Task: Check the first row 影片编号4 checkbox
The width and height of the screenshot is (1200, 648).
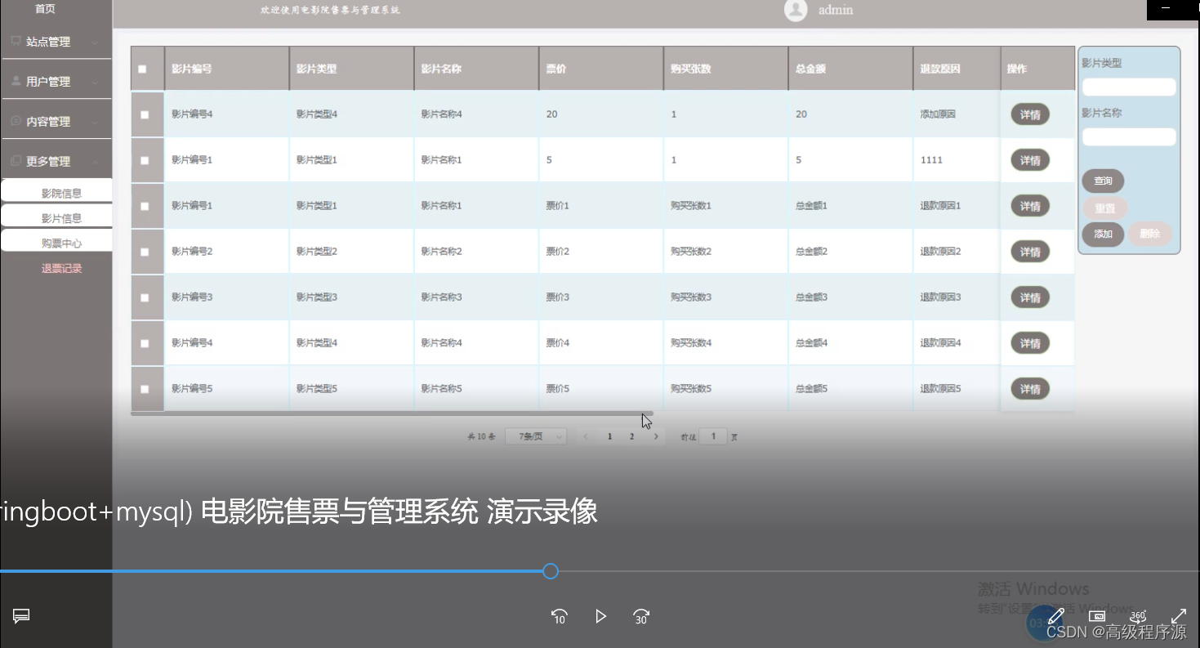Action: 145,114
